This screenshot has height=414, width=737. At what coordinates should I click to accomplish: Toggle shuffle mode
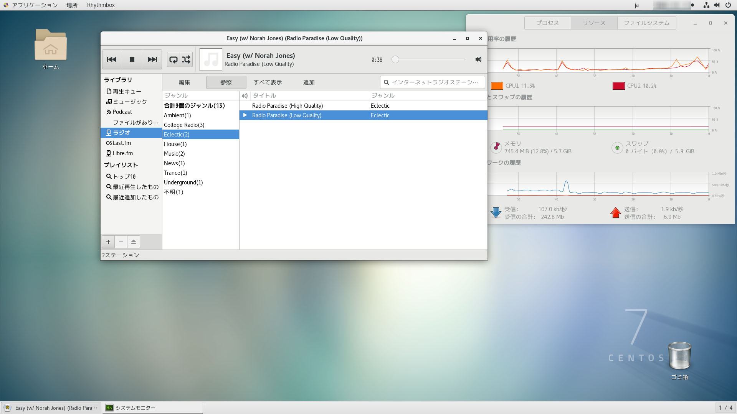tap(186, 59)
